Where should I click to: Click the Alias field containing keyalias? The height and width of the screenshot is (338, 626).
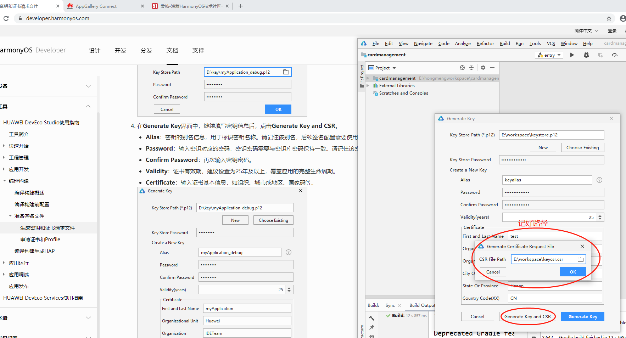pos(547,180)
